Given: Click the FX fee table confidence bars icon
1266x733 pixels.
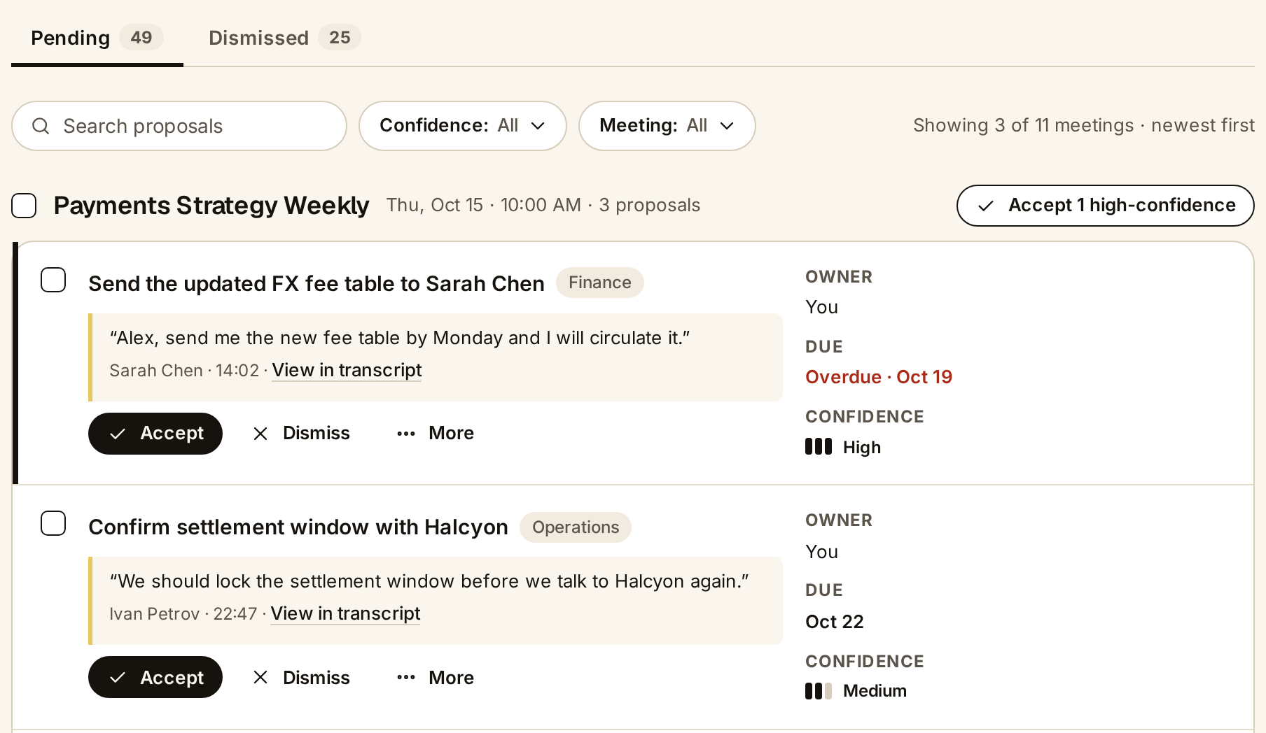Looking at the screenshot, I should point(819,446).
